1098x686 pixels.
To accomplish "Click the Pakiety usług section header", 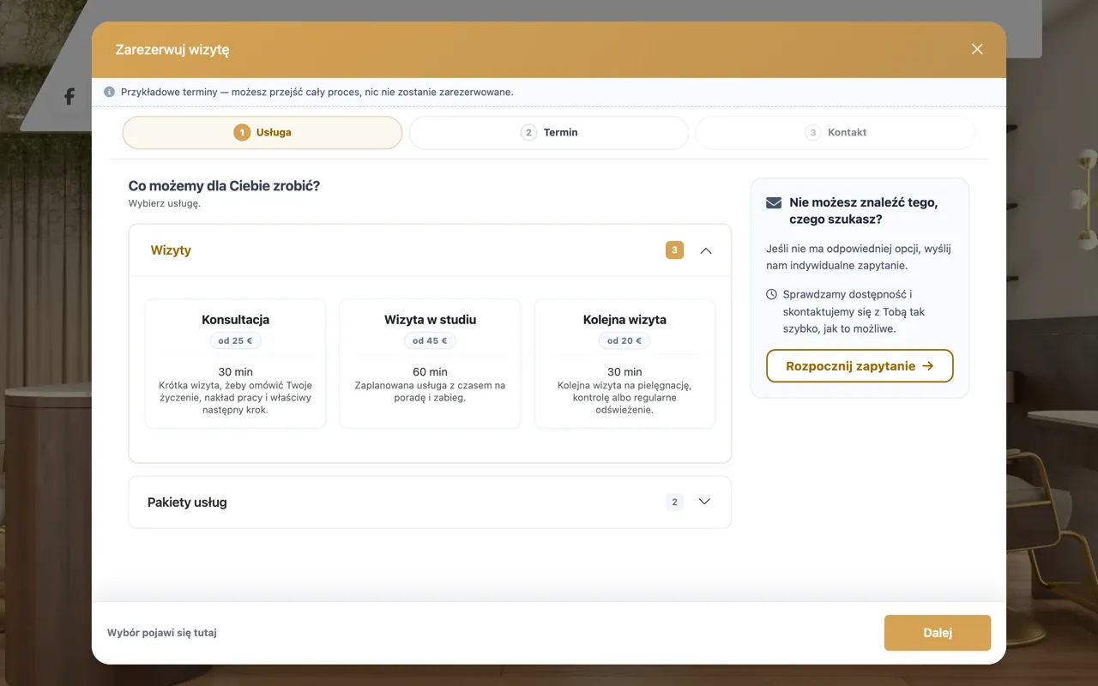I will (x=430, y=502).
